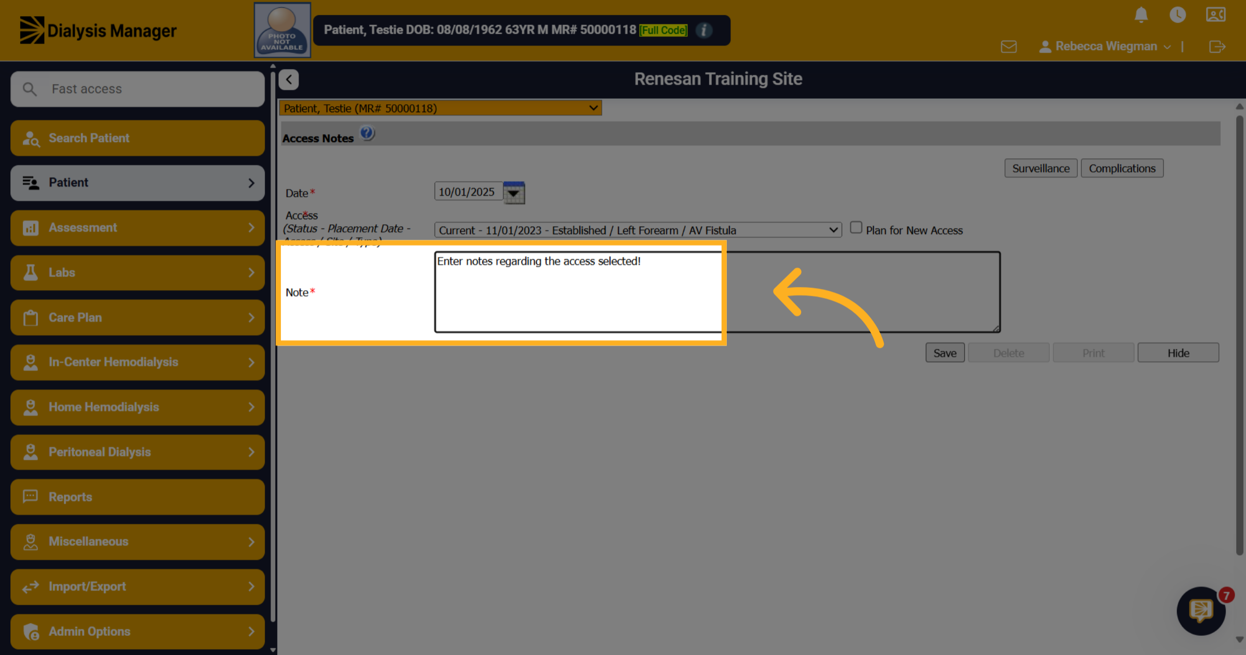Click the Complications button
Image resolution: width=1246 pixels, height=655 pixels.
(1122, 168)
